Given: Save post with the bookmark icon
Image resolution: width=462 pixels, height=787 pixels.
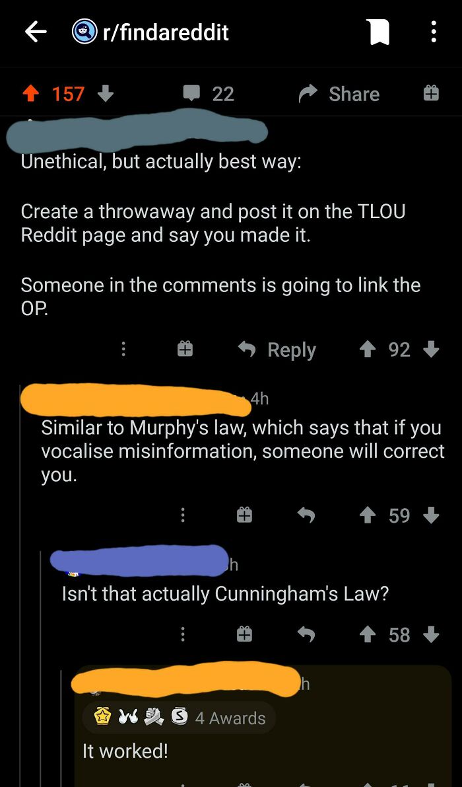Looking at the screenshot, I should [379, 32].
